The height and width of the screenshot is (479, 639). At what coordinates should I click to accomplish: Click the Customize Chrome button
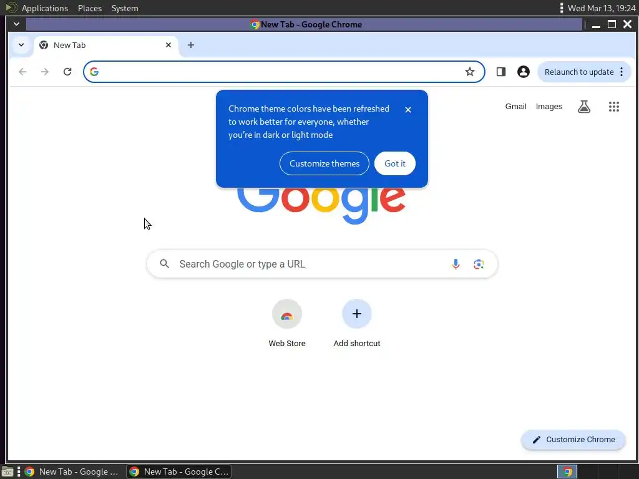[x=573, y=440]
